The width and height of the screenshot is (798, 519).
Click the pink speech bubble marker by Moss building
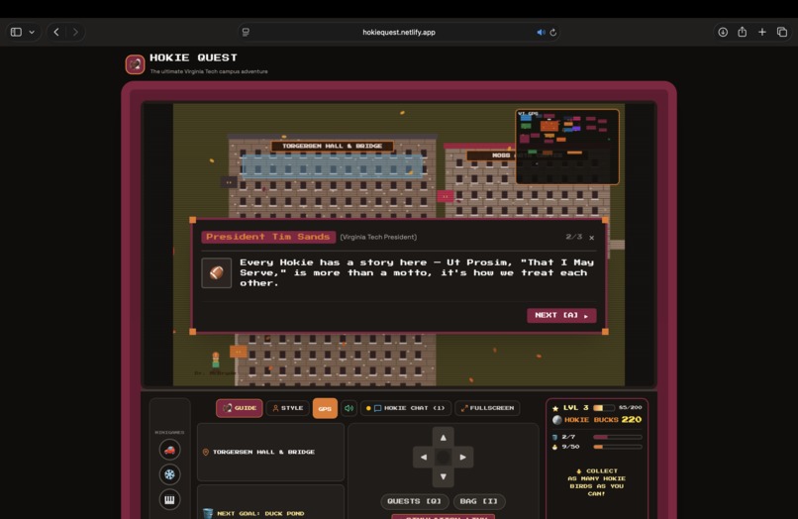(x=445, y=196)
